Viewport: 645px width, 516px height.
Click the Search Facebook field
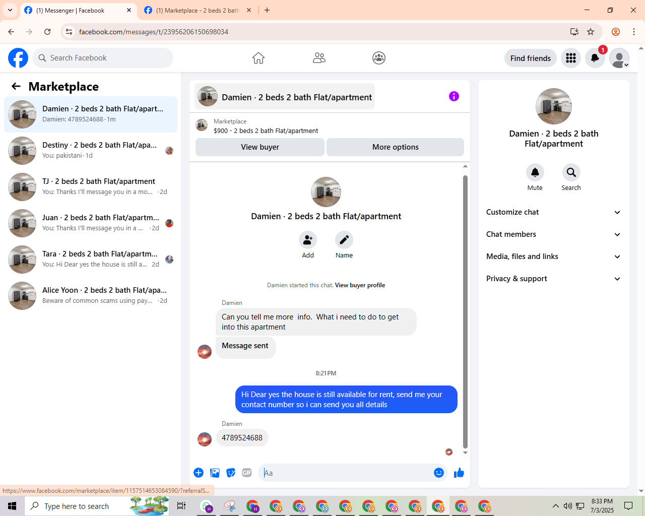coord(103,58)
